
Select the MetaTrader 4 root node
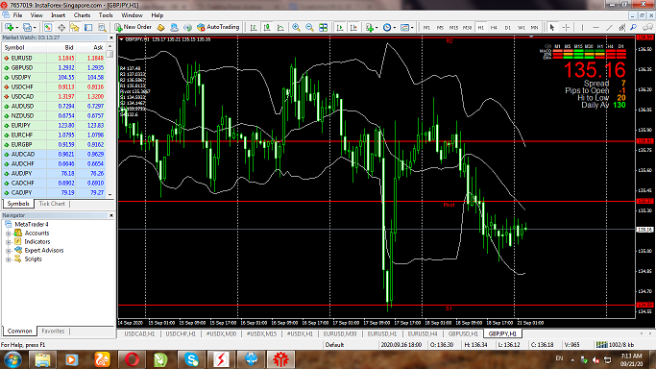(x=27, y=224)
